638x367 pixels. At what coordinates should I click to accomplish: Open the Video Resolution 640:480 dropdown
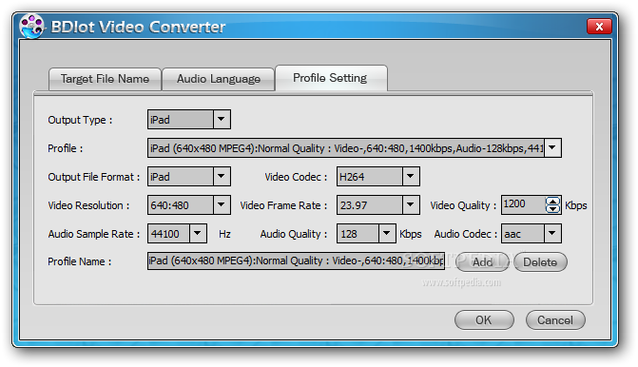[x=222, y=205]
